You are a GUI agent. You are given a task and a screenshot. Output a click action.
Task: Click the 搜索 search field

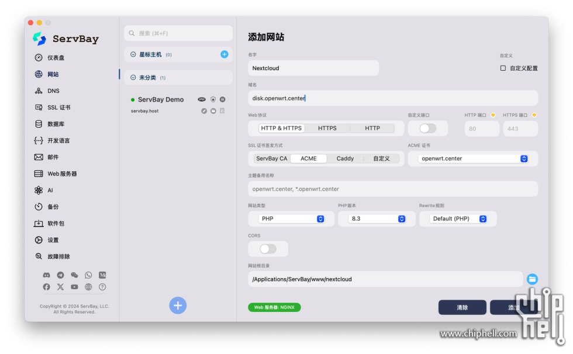tap(178, 33)
